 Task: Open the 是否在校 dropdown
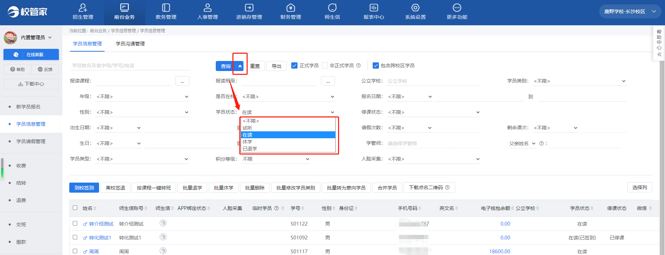[x=288, y=97]
